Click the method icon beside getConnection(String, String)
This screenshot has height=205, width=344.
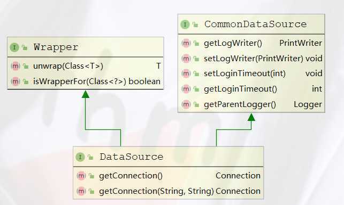point(81,191)
